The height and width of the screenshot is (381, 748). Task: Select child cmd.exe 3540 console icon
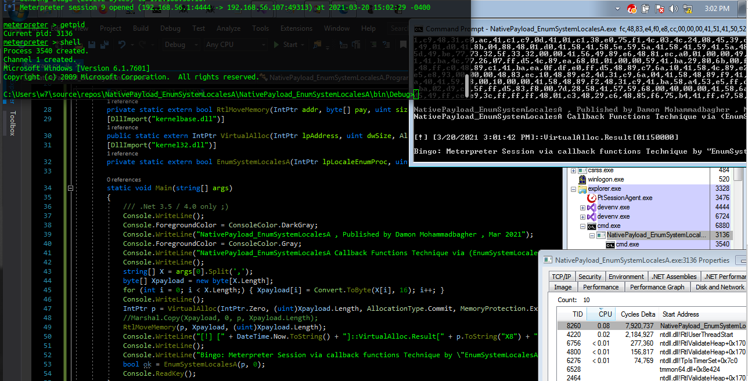610,245
